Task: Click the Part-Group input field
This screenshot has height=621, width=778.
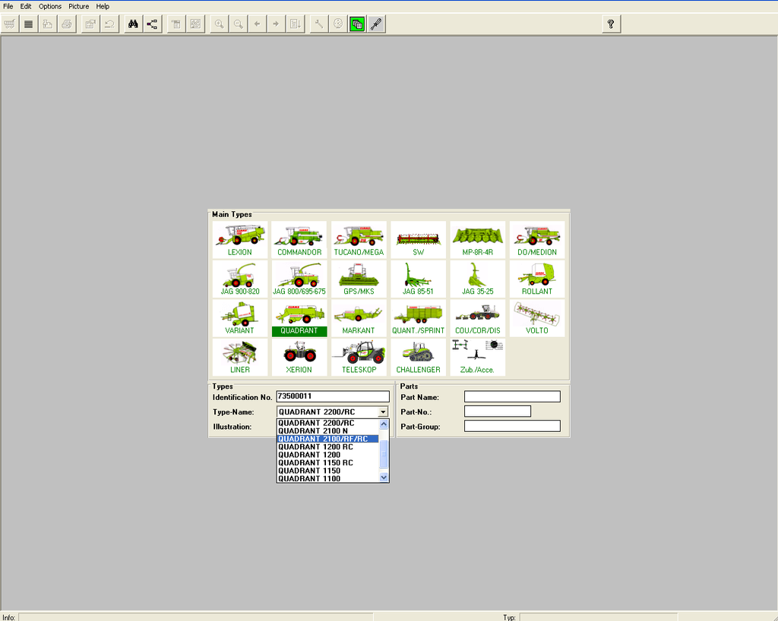Action: click(x=512, y=426)
